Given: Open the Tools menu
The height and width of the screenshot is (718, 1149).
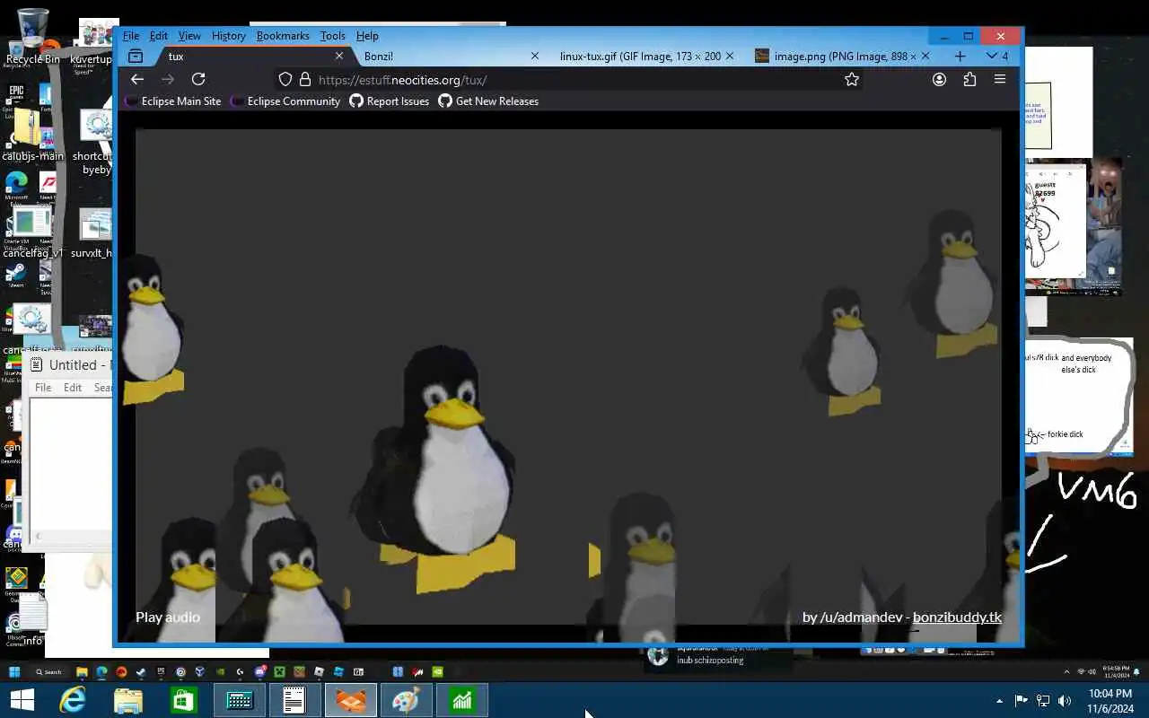Looking at the screenshot, I should [x=332, y=36].
